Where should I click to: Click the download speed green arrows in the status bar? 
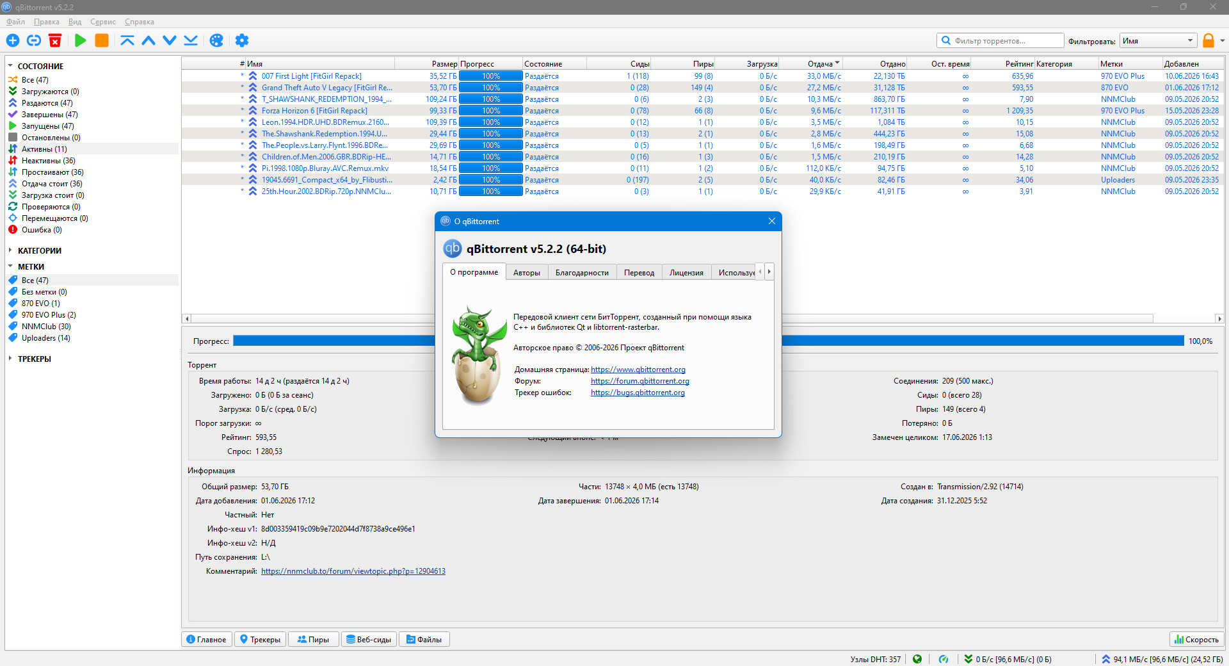tap(968, 659)
